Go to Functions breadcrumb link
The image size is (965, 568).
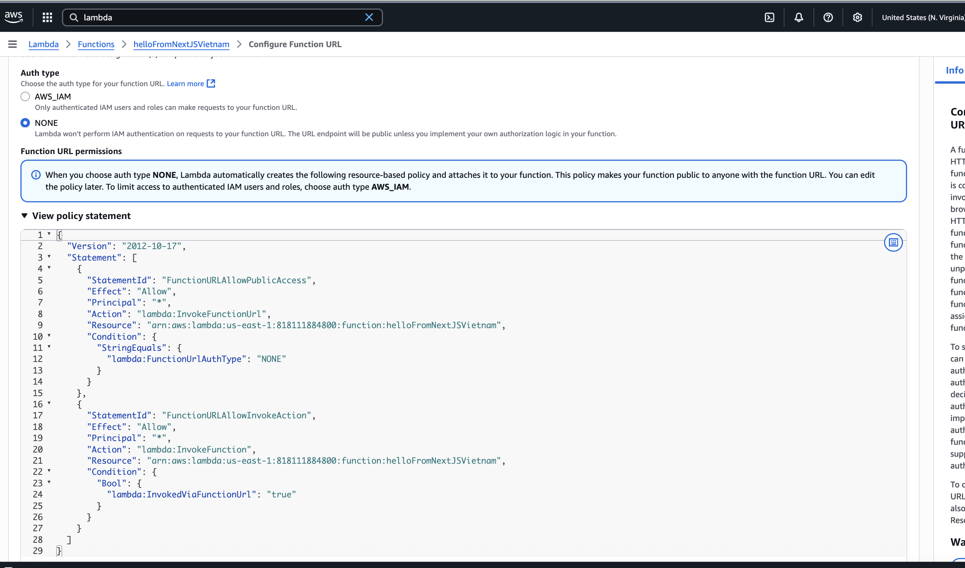pyautogui.click(x=96, y=45)
